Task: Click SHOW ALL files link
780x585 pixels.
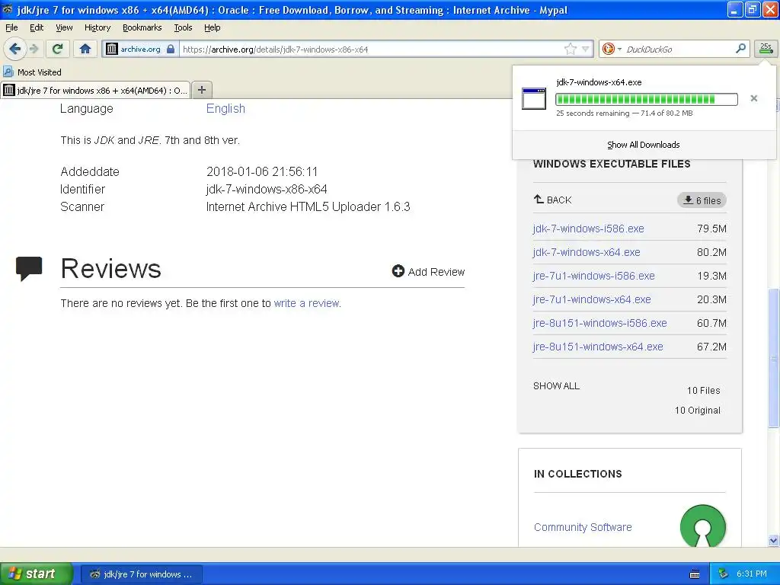Action: 556,385
